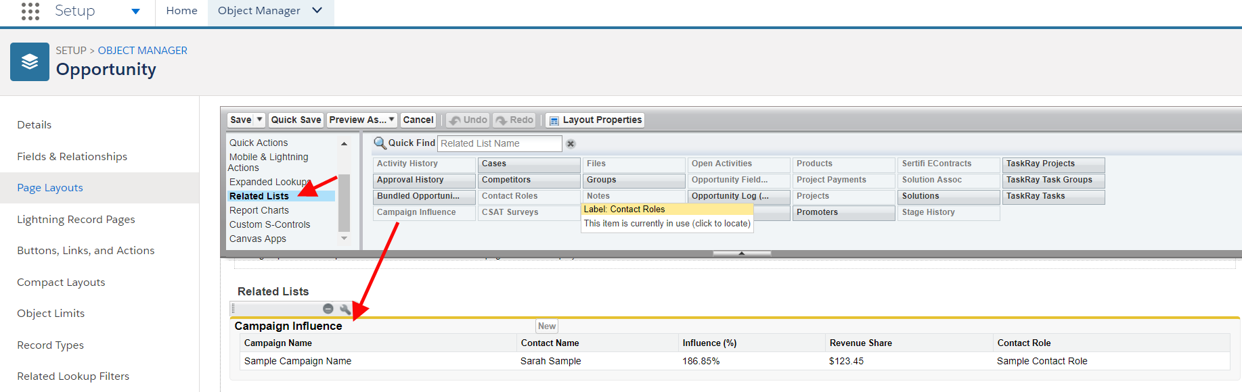Switch to the Home tab
Screen dimensions: 1242x392
tap(181, 11)
